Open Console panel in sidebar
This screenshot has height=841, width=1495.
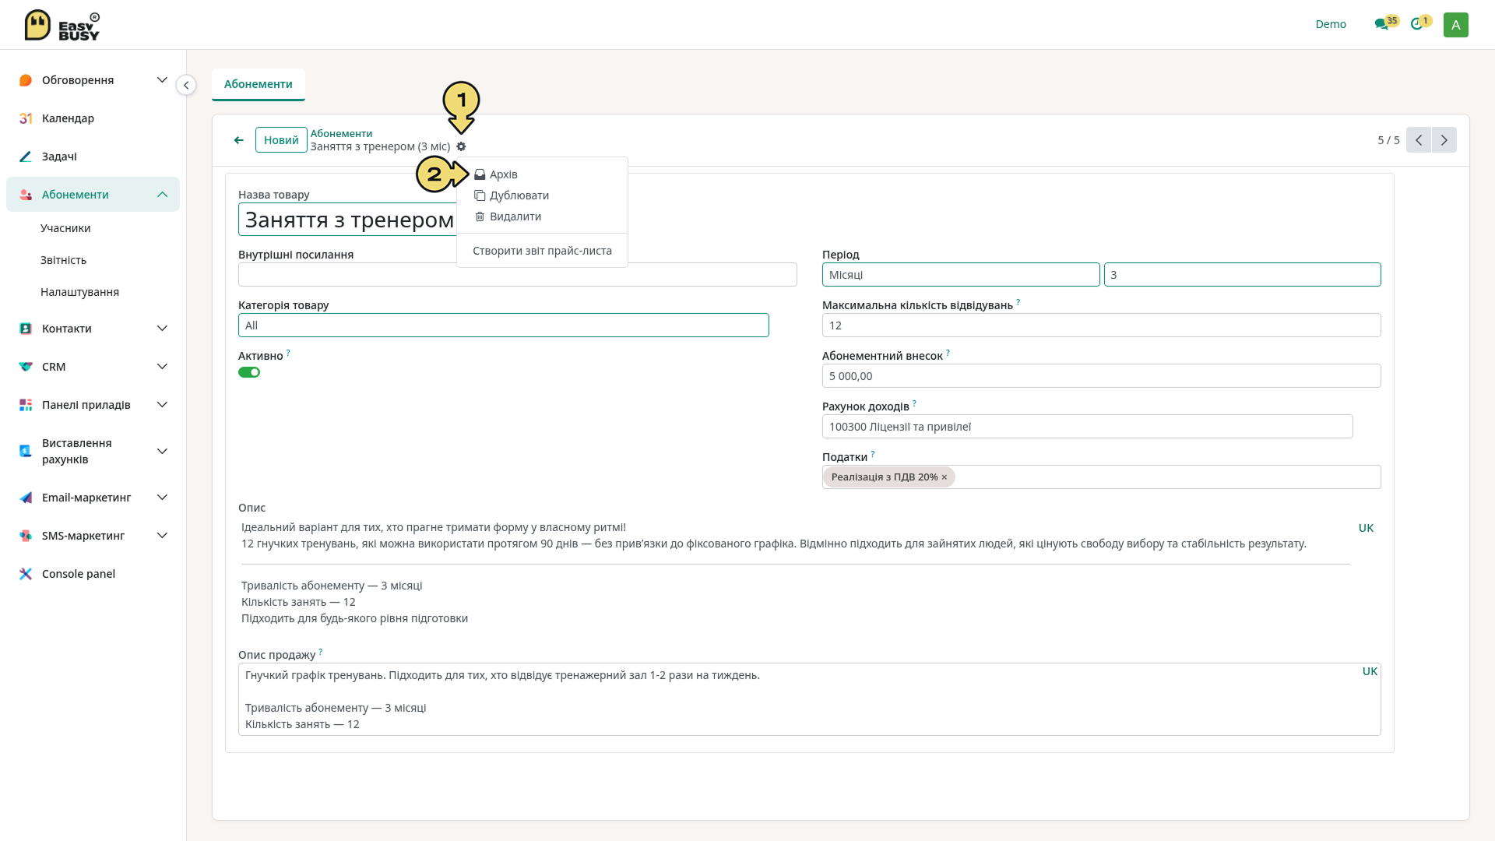[79, 574]
